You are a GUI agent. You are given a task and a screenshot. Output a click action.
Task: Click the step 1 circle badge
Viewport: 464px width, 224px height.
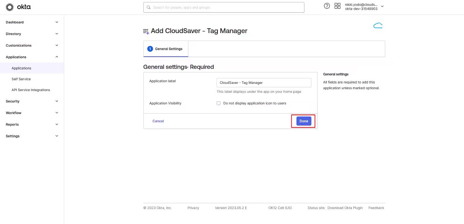[150, 49]
